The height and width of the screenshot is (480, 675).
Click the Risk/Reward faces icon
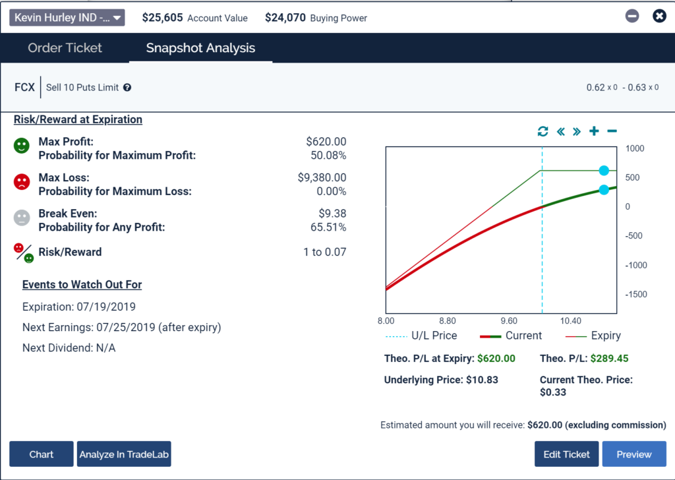24,253
